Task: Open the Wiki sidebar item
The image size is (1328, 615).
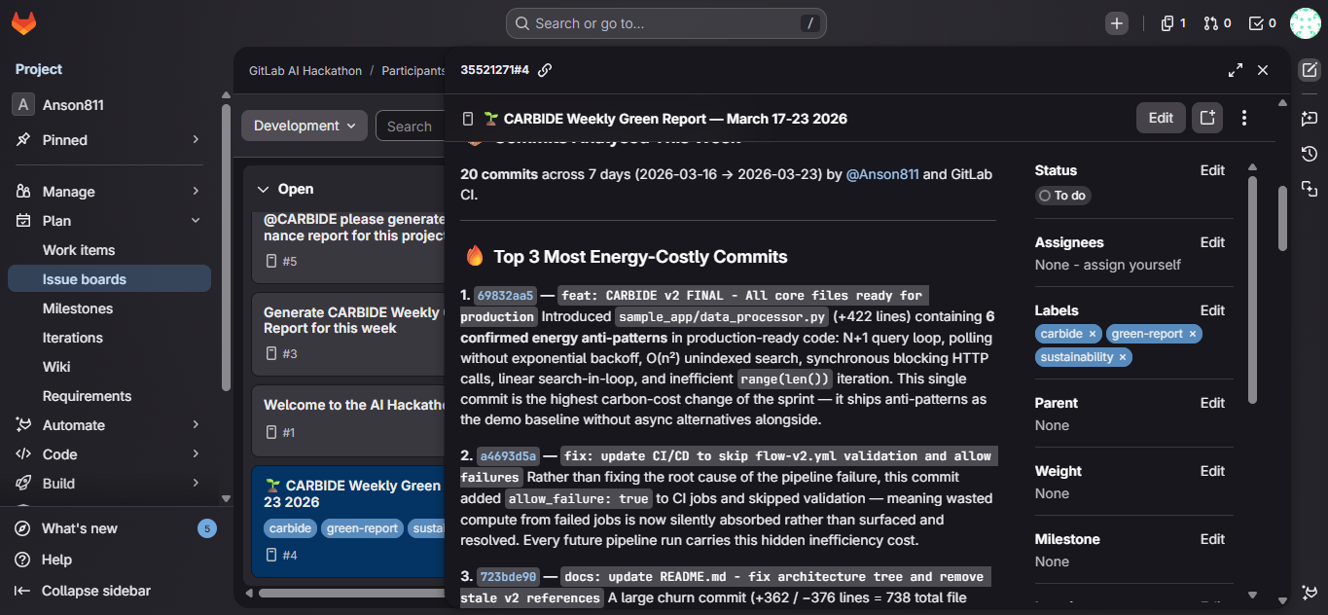Action: point(109,367)
